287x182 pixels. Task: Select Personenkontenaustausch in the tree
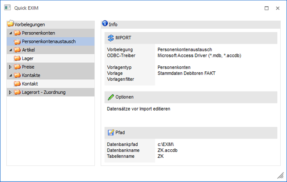tap(48, 41)
